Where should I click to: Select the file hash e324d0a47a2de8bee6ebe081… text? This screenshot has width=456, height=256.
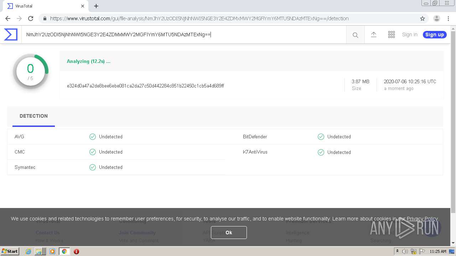click(x=145, y=86)
